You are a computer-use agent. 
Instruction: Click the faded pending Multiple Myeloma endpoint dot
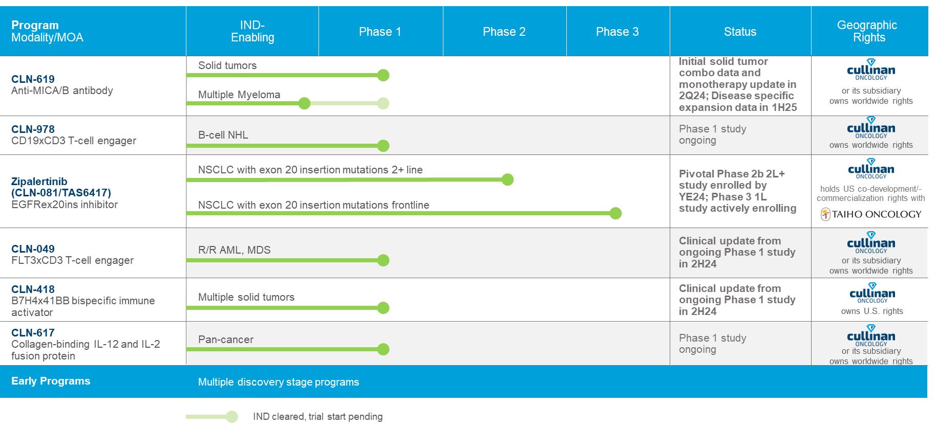pos(383,104)
